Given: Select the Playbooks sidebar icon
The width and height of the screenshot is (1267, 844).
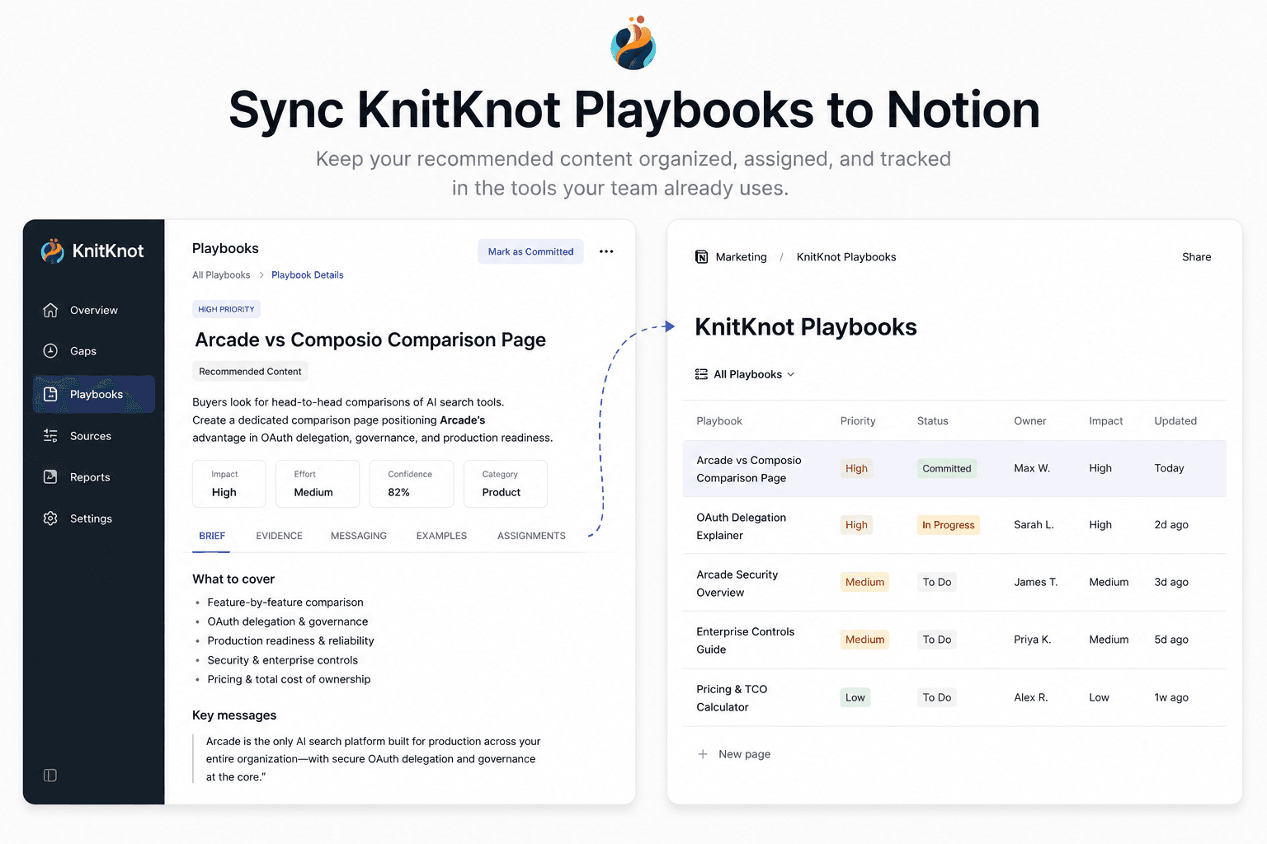Looking at the screenshot, I should [50, 394].
